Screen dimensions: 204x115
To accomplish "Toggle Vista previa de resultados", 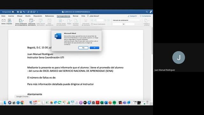I will (86, 22).
